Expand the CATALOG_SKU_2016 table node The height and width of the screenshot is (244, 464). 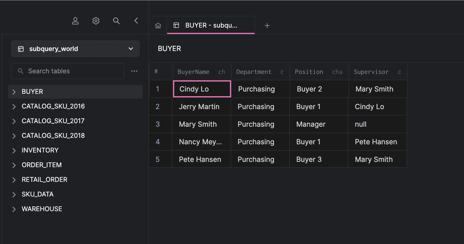coord(14,106)
